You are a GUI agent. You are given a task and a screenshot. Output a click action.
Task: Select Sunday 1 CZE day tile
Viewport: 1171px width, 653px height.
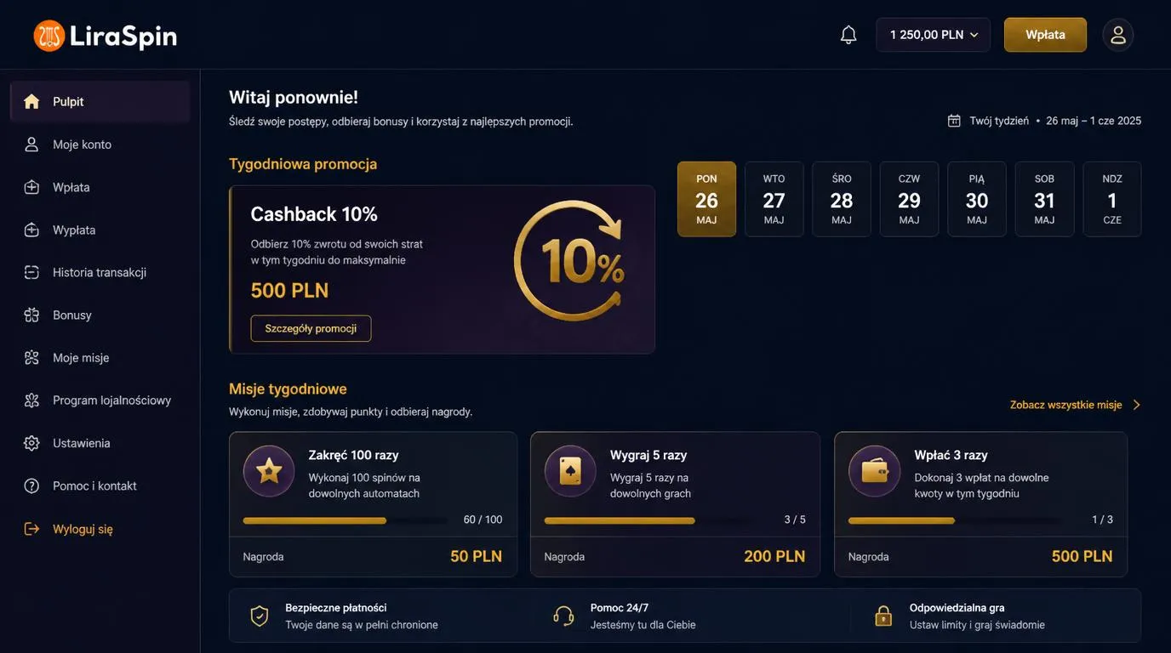click(1112, 199)
